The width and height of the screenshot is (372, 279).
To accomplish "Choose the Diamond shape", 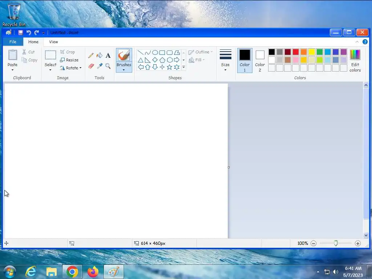I will pos(155,60).
